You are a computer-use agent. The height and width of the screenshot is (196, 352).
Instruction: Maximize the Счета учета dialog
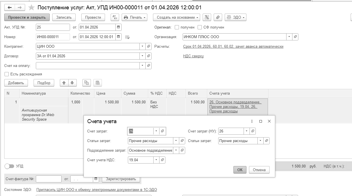[x=261, y=121]
